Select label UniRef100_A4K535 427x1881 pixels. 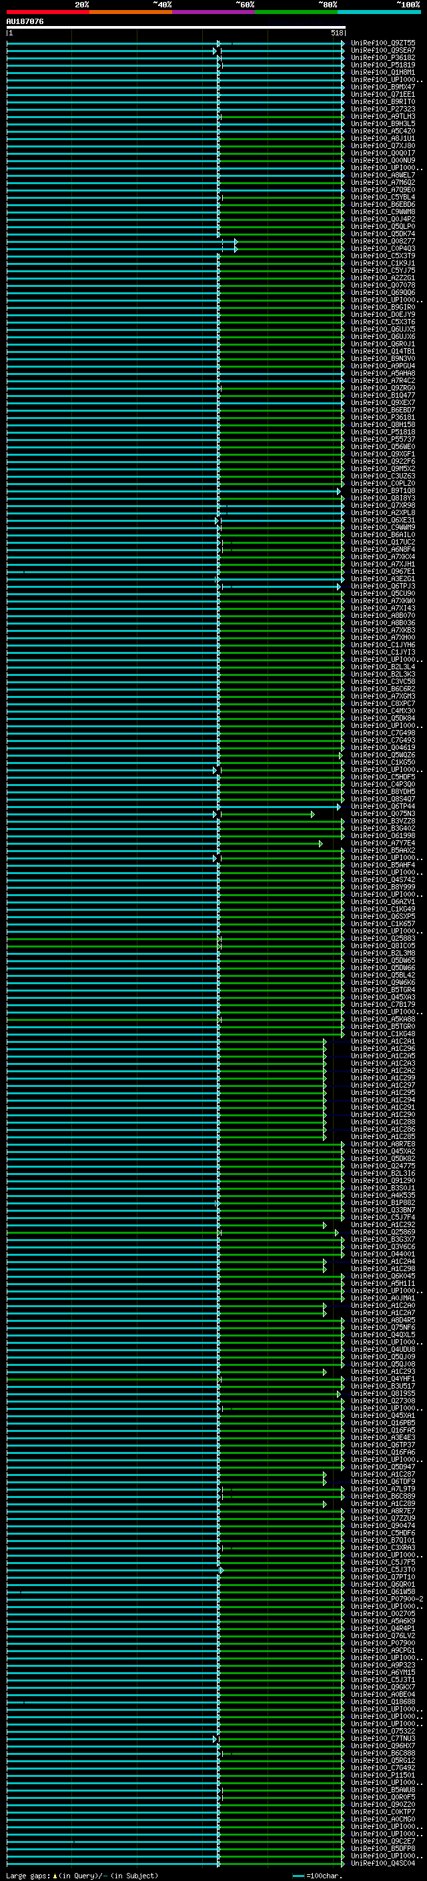(383, 1194)
